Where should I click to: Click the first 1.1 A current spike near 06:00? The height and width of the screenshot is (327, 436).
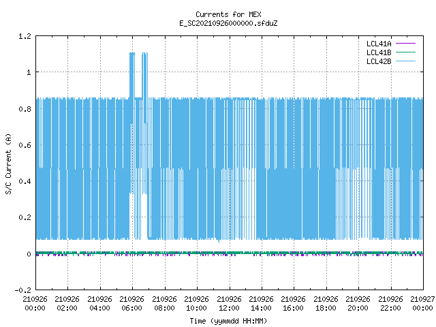point(132,74)
